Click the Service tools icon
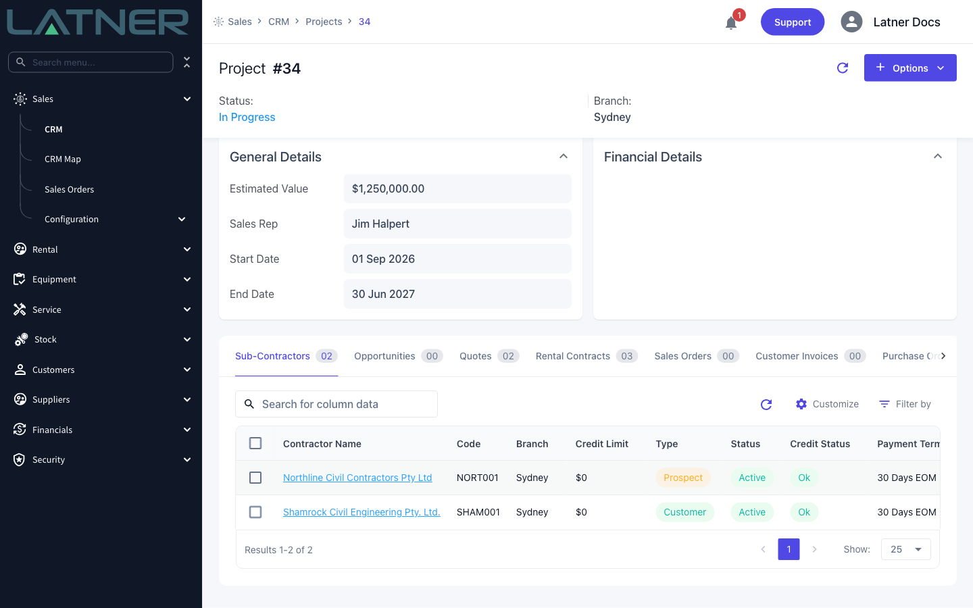This screenshot has height=608, width=973. [20, 309]
